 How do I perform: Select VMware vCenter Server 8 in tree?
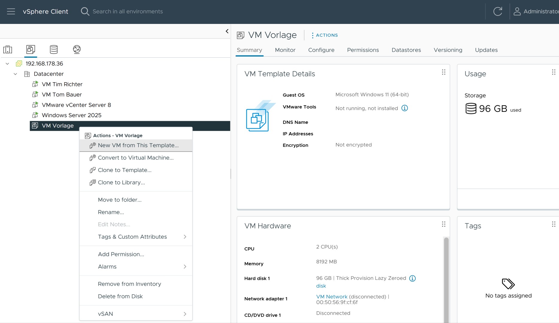(x=76, y=105)
